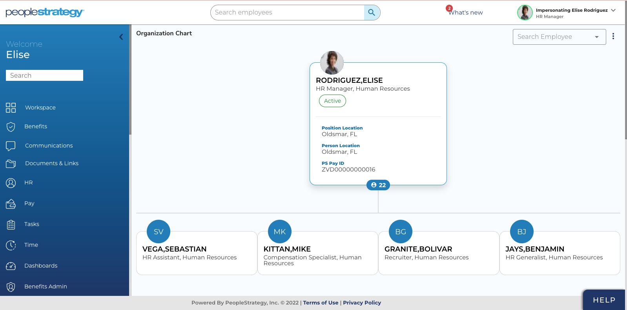Select Benefits Admin in the sidebar
Image resolution: width=627 pixels, height=310 pixels.
46,286
